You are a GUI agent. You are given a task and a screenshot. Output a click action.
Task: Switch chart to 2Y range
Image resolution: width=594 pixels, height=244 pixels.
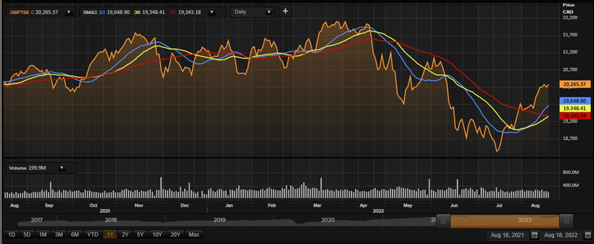click(125, 235)
